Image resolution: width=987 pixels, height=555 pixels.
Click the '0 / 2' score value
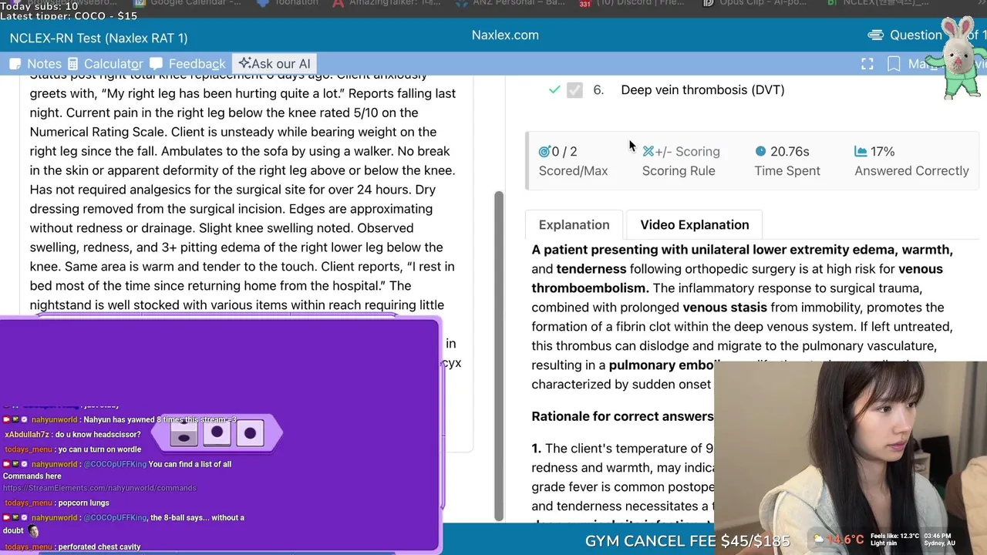(x=564, y=152)
